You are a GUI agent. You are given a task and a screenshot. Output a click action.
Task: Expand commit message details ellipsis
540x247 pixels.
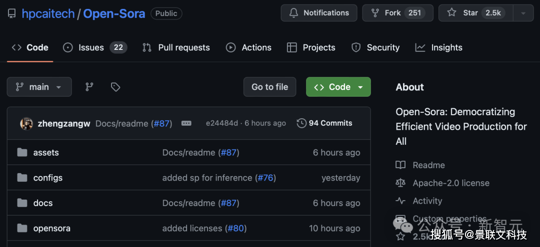coord(186,123)
